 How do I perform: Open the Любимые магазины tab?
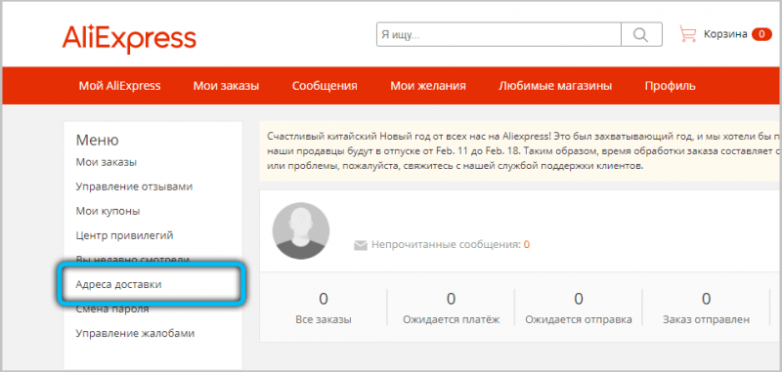(555, 86)
